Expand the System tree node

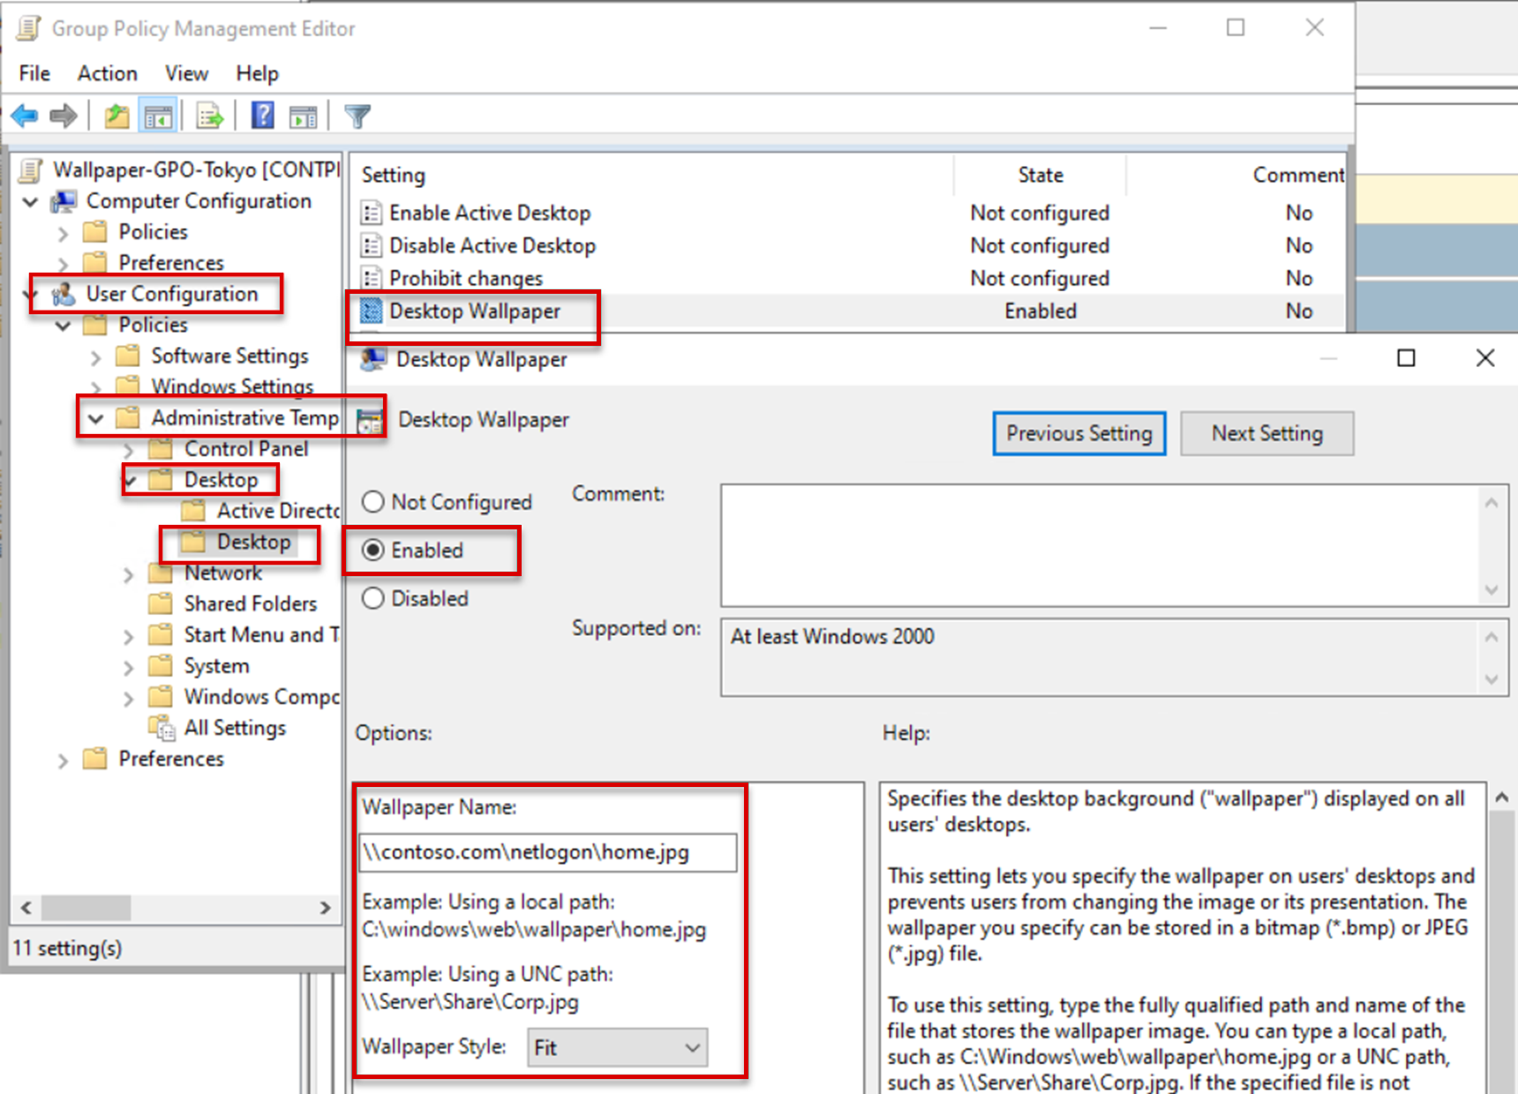pyautogui.click(x=128, y=668)
